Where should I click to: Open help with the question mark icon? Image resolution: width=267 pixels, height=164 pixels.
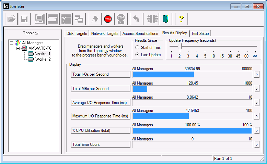click(x=181, y=19)
